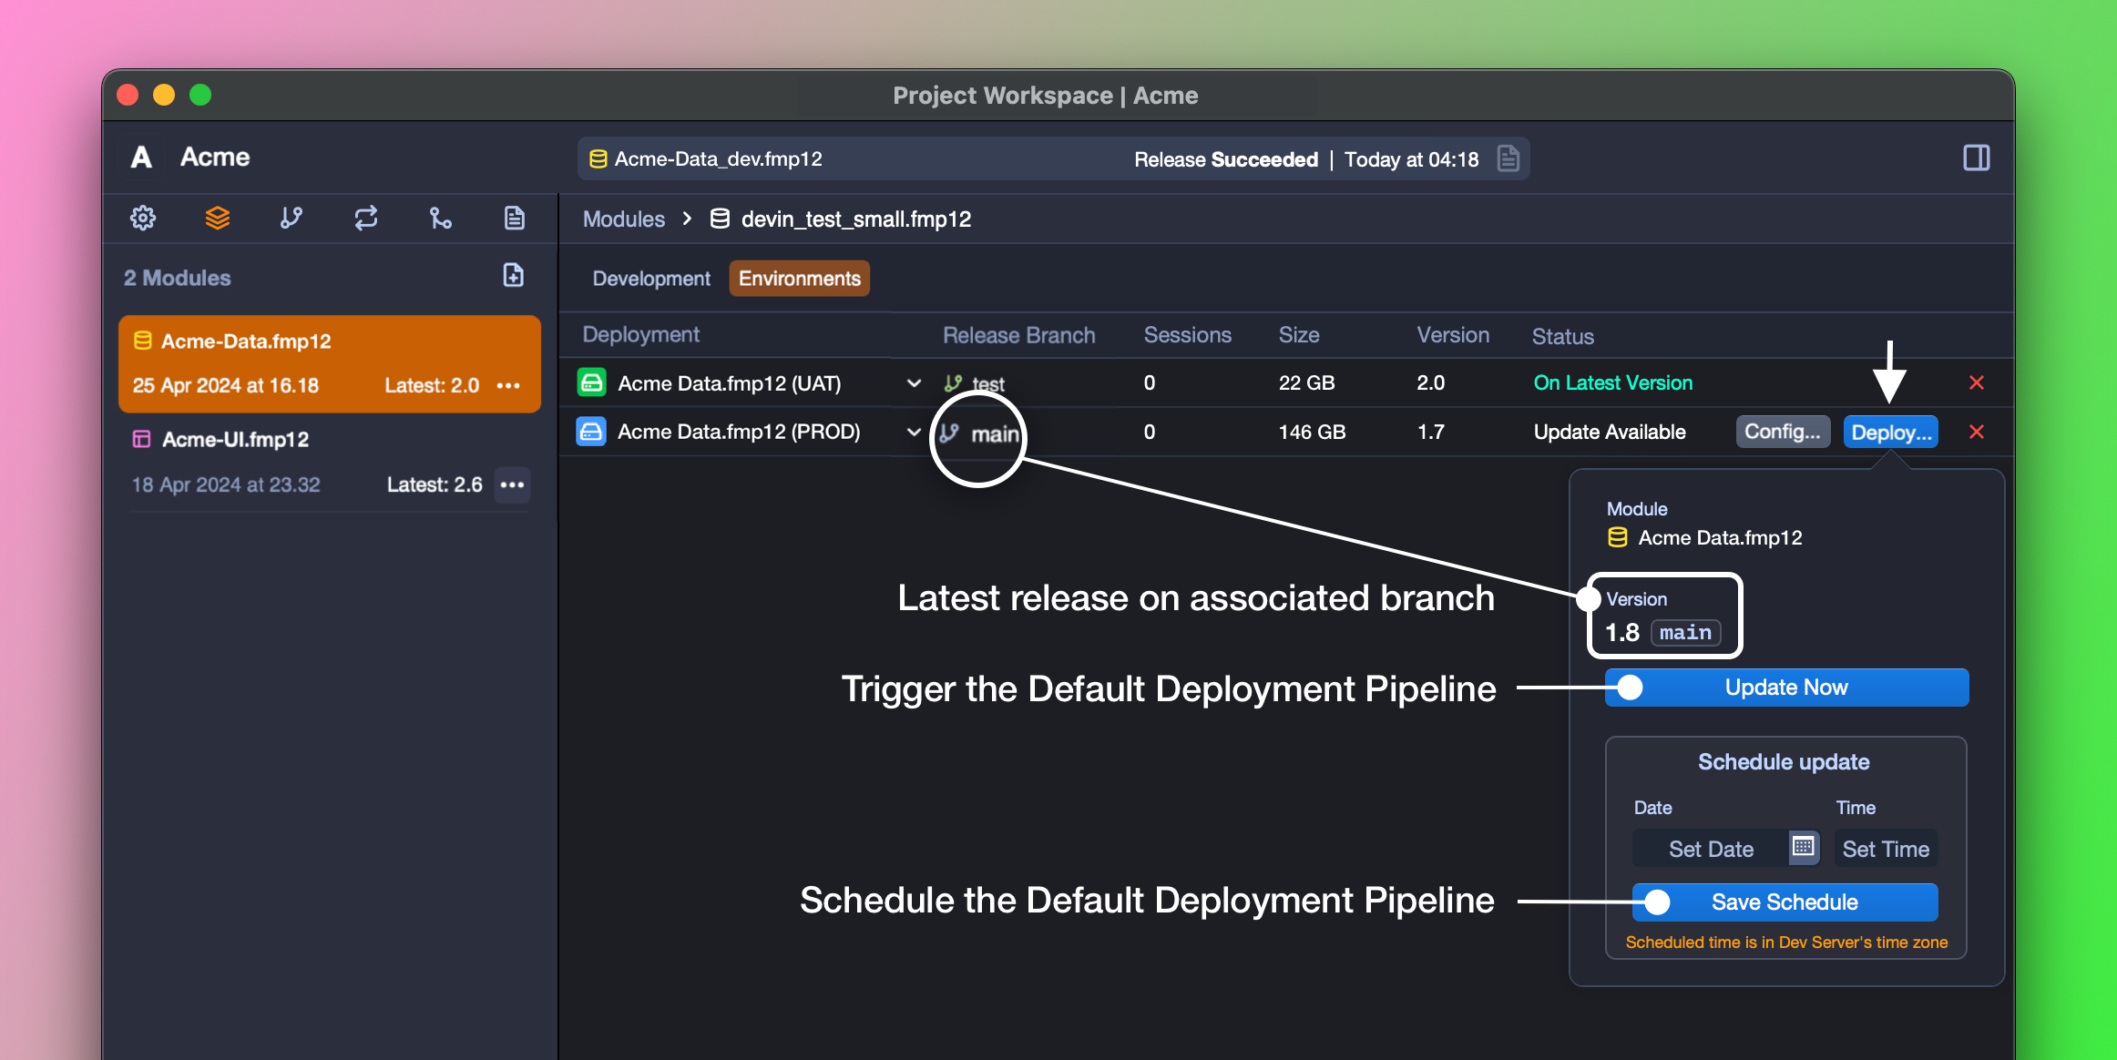
Task: Open the document log icon in sidebar toolbar
Action: [515, 219]
